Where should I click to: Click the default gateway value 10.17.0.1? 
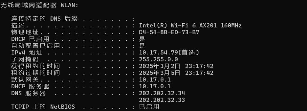pyautogui.click(x=155, y=80)
